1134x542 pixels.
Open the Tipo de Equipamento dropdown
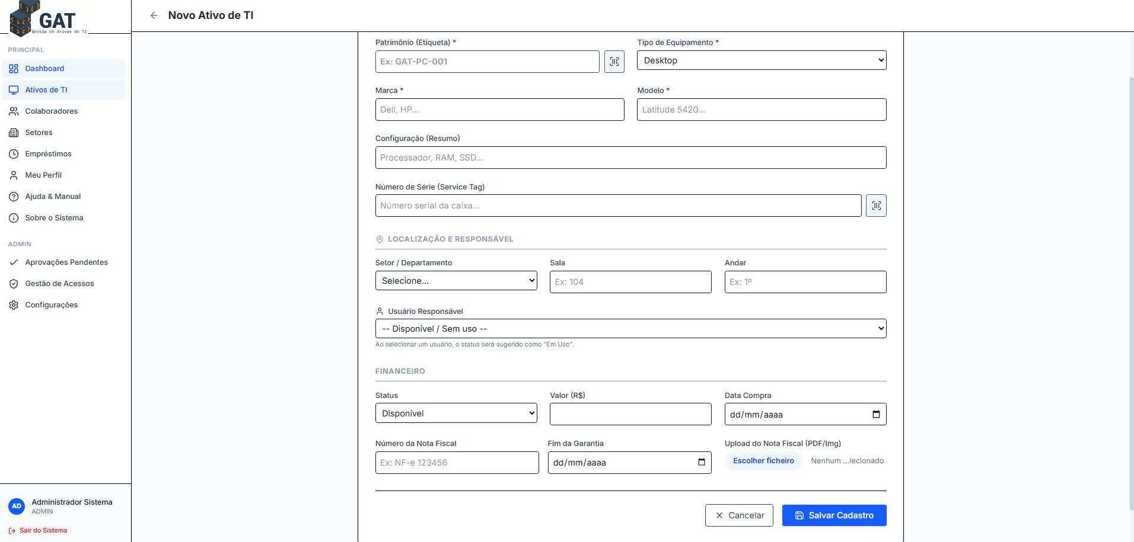761,60
